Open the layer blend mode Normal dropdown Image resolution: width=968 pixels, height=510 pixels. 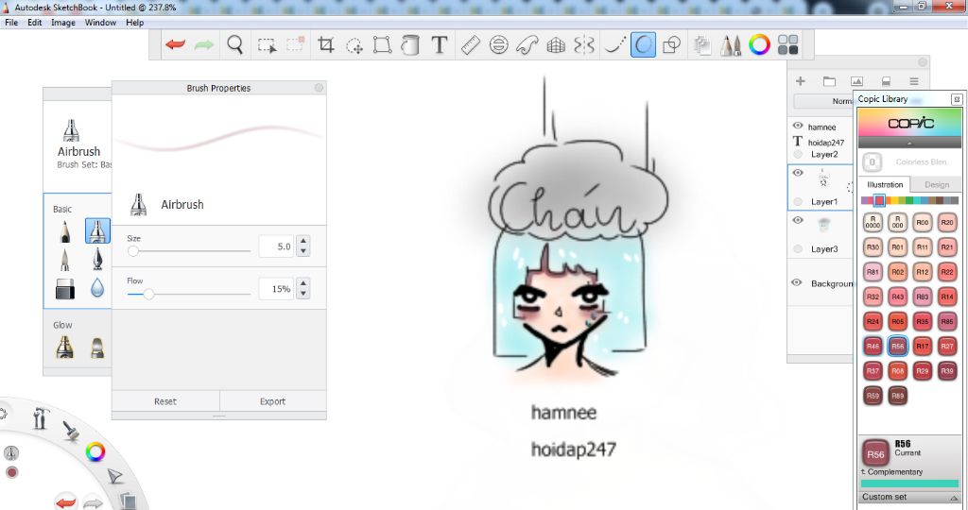click(x=824, y=101)
